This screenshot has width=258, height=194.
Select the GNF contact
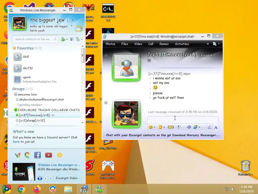(x=26, y=57)
